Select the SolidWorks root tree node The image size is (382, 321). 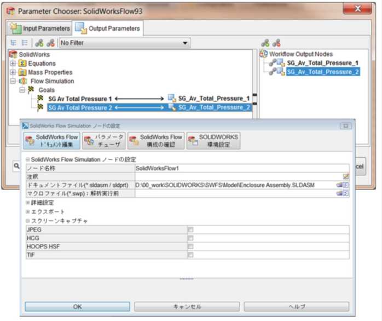coord(34,54)
